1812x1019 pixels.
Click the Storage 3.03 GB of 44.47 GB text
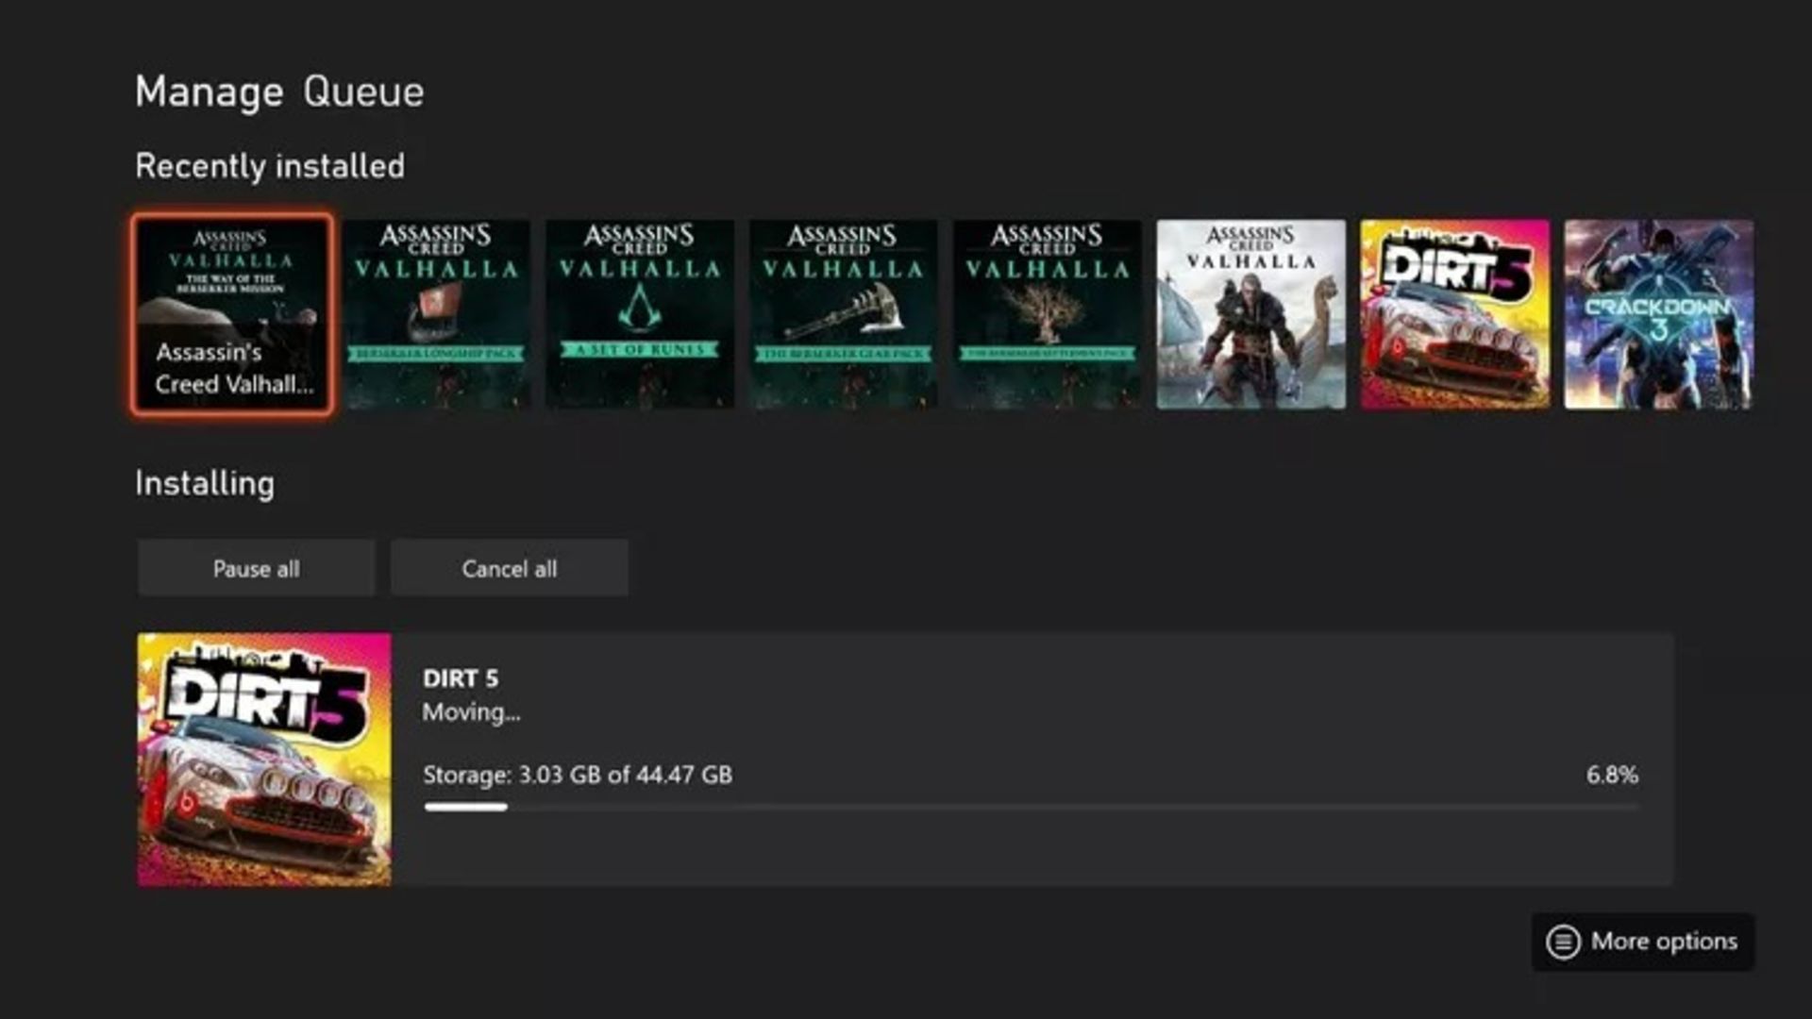[577, 776]
